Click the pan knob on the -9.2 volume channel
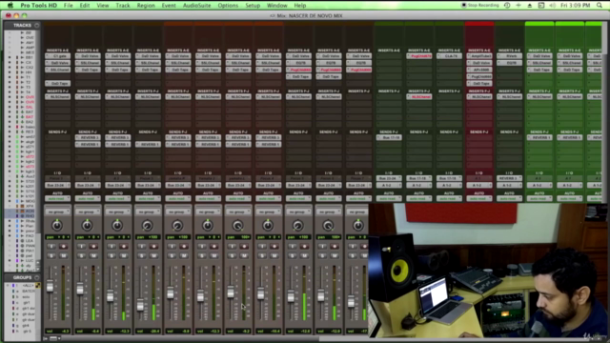Viewport: 610px width, 343px height. coord(237,225)
